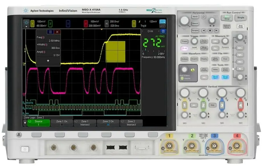Open the Analyze menu key
Image resolution: width=265 pixels, height=168 pixels.
tap(184, 59)
